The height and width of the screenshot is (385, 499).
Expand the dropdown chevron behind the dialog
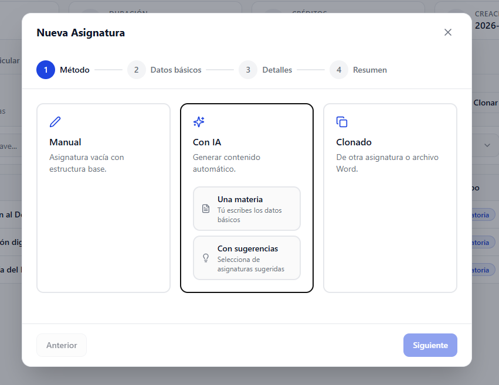point(487,145)
